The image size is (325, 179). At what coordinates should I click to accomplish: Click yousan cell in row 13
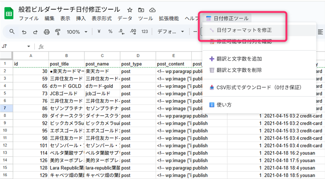pyautogui.click(x=312, y=153)
